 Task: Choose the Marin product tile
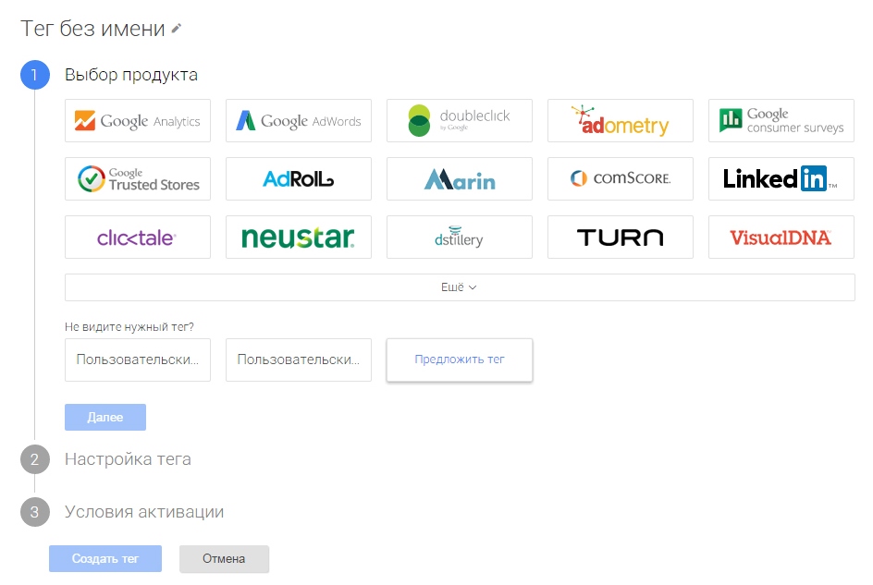pyautogui.click(x=460, y=178)
